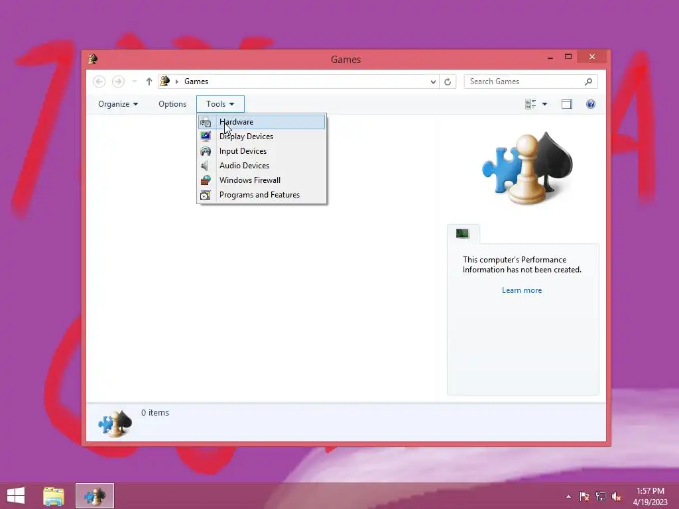
Task: Click the Input Devices gamepad icon
Action: [206, 151]
